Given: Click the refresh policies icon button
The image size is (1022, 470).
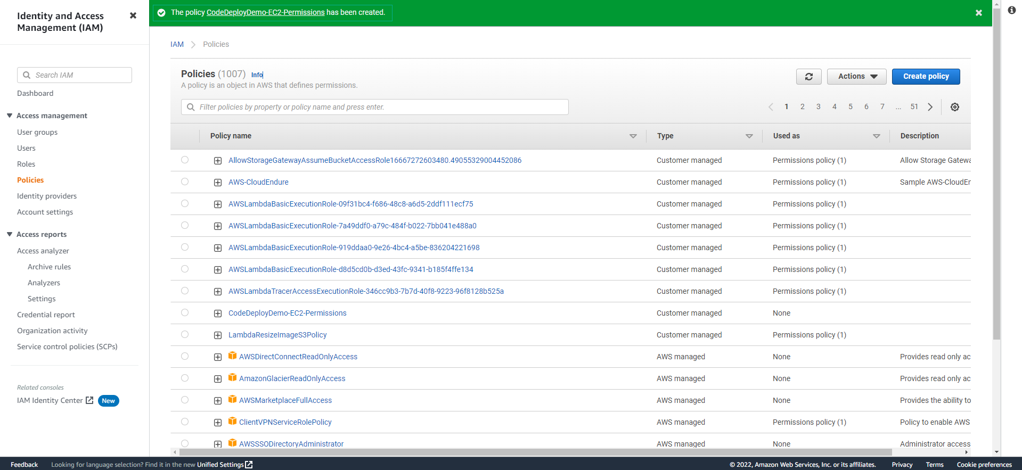Looking at the screenshot, I should point(808,77).
